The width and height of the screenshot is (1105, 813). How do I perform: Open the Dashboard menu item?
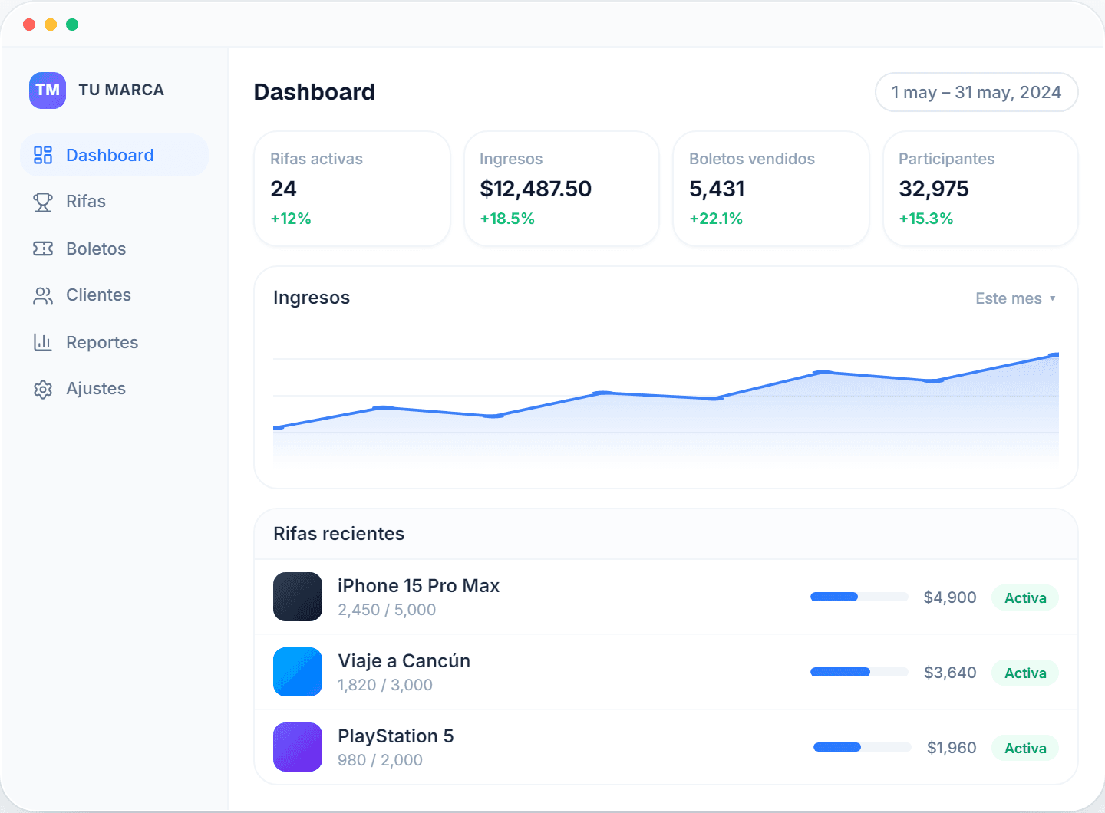point(114,155)
